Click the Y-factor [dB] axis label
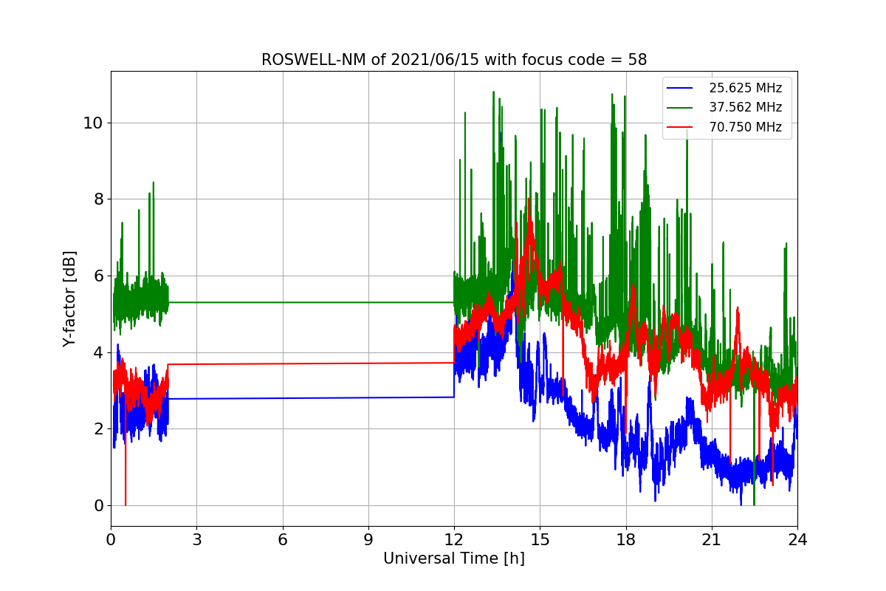 (x=70, y=298)
